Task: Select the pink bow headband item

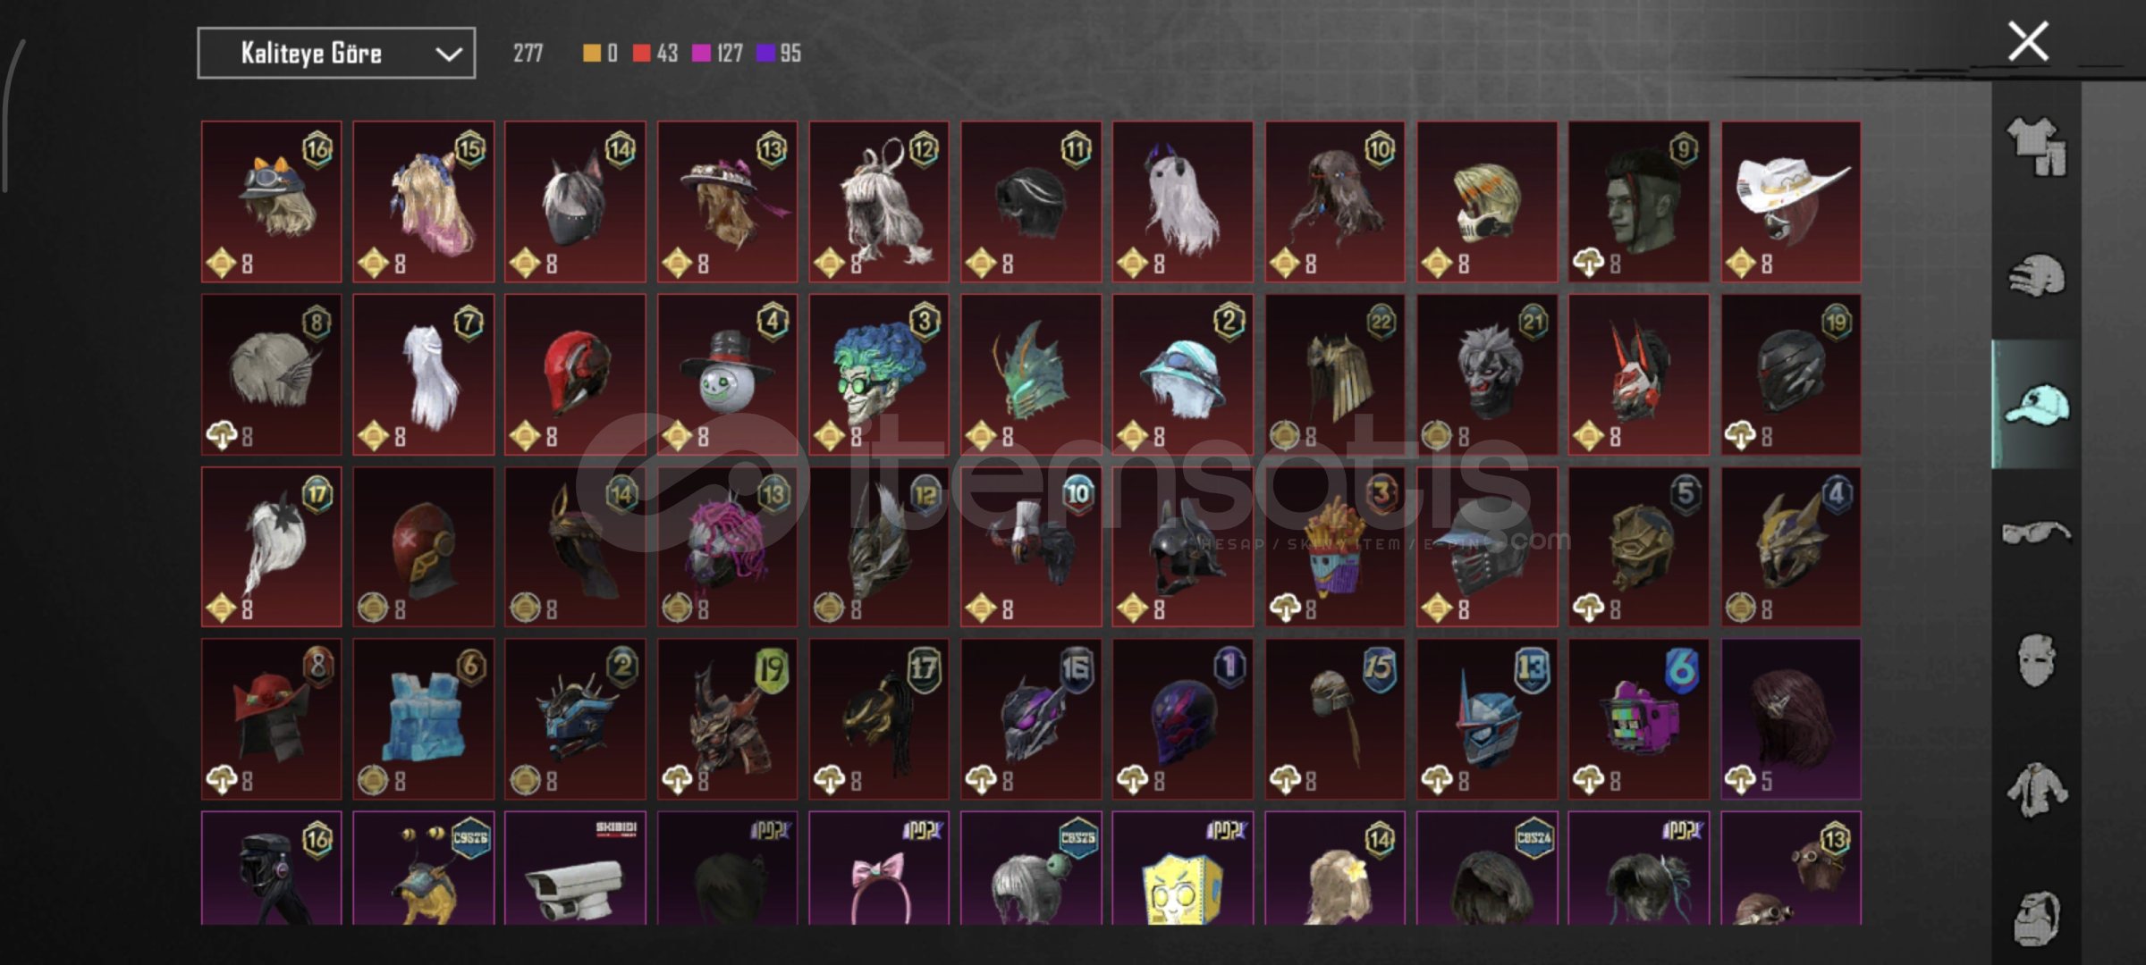Action: pyautogui.click(x=879, y=868)
